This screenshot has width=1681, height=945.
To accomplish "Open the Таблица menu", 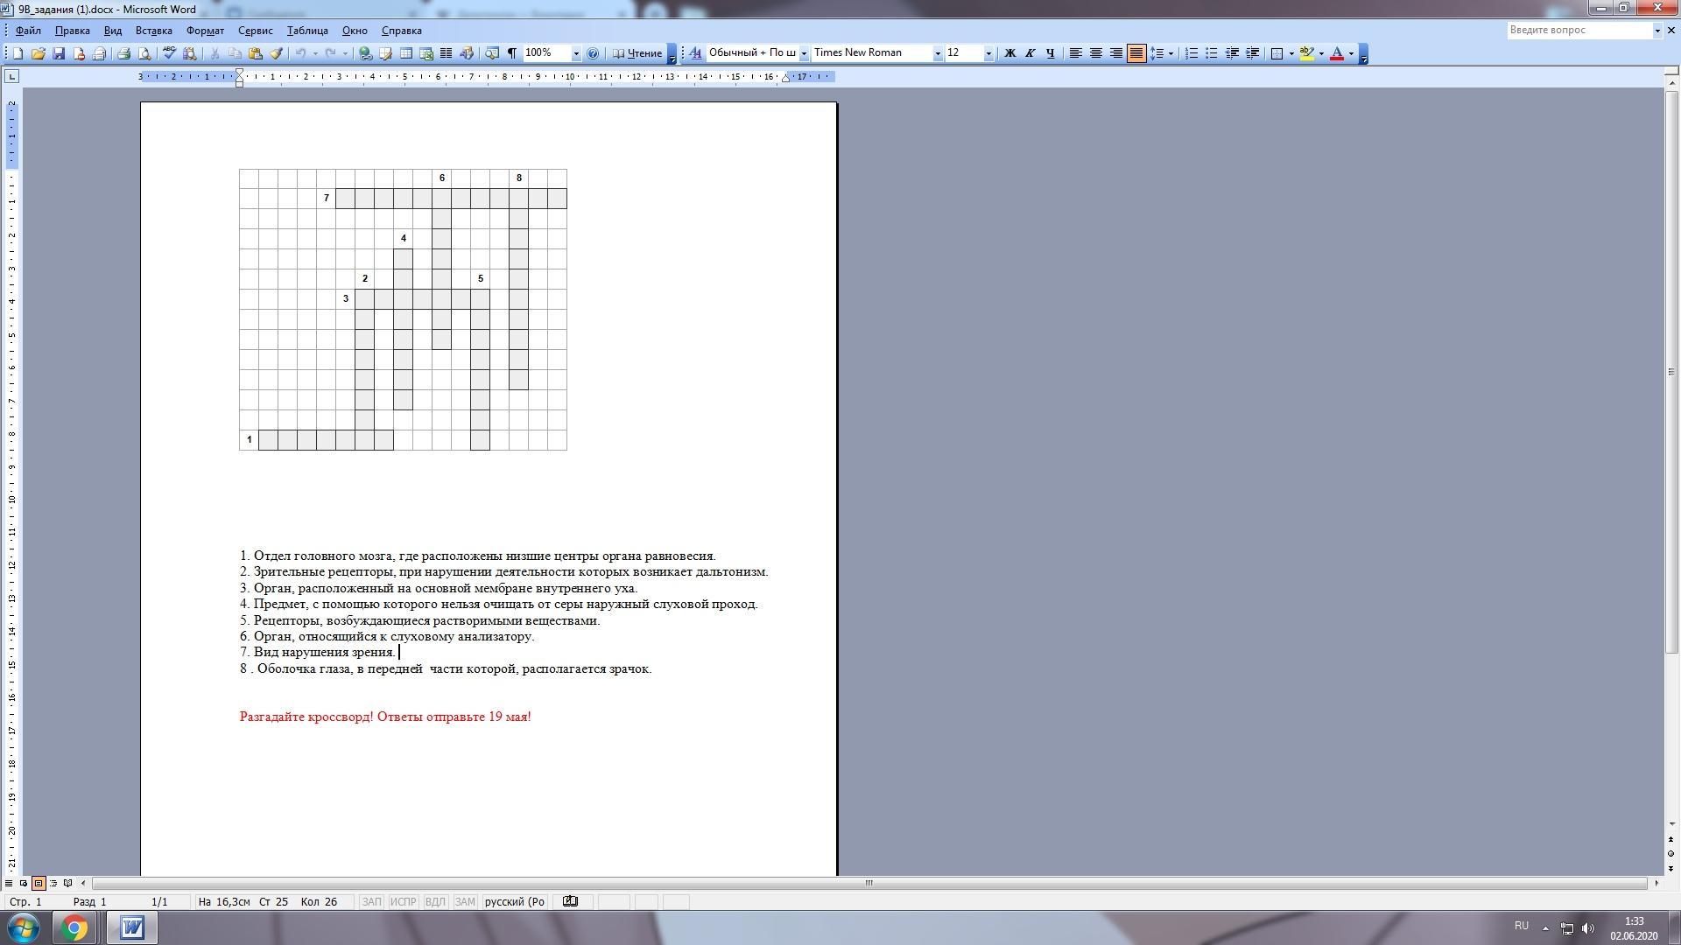I will 306,31.
